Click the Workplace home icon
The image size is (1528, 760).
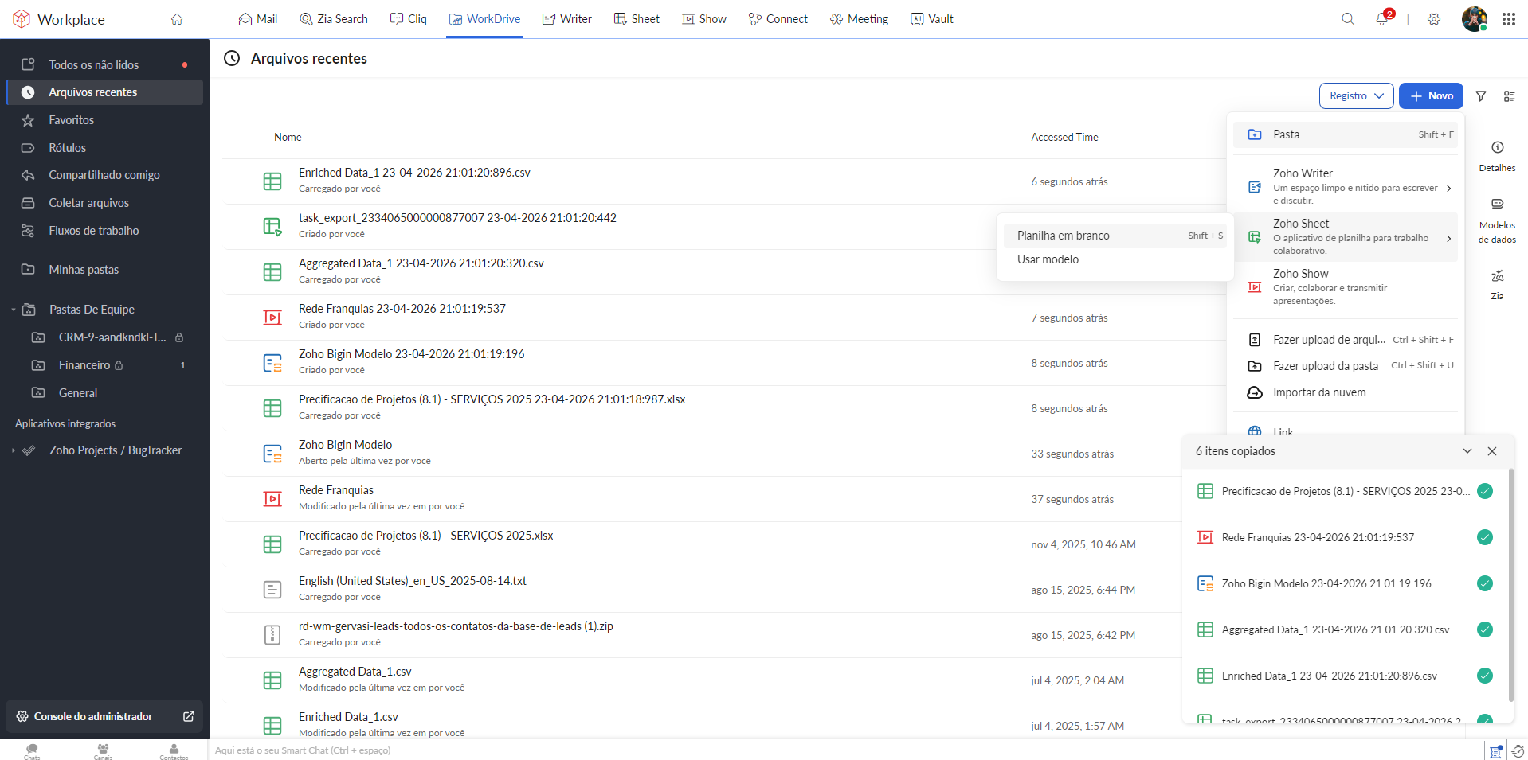coord(177,19)
